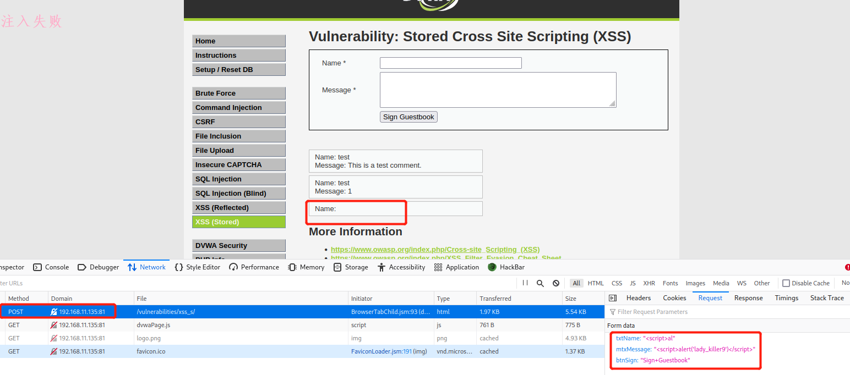Image resolution: width=850 pixels, height=375 pixels.
Task: Open the XSS (Stored) page
Action: 239,222
